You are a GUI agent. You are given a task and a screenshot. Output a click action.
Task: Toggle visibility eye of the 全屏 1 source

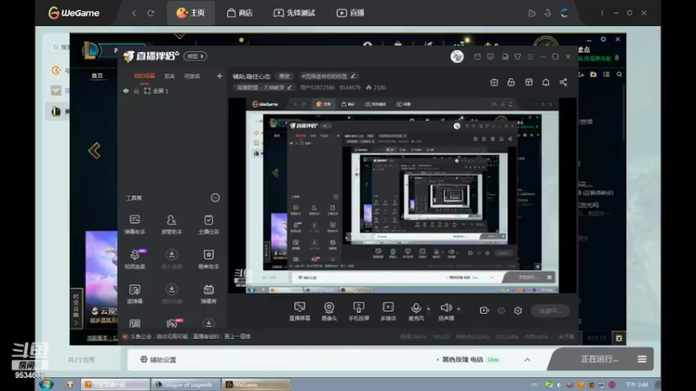click(x=126, y=91)
